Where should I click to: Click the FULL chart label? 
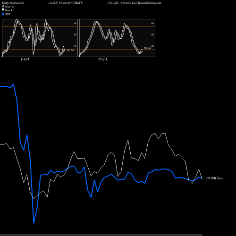pyautogui.click(x=103, y=59)
